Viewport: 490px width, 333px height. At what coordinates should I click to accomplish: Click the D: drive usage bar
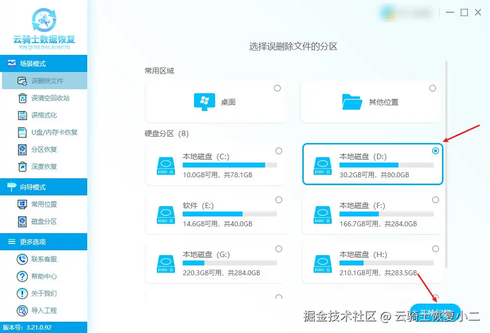pyautogui.click(x=387, y=165)
